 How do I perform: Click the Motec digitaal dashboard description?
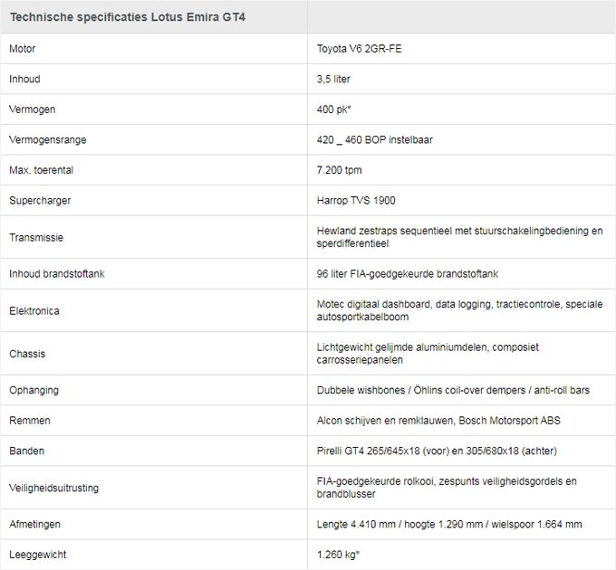[x=459, y=310]
